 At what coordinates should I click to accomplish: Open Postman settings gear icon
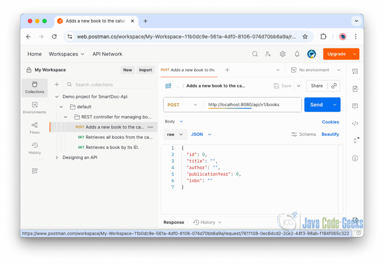[x=283, y=54]
